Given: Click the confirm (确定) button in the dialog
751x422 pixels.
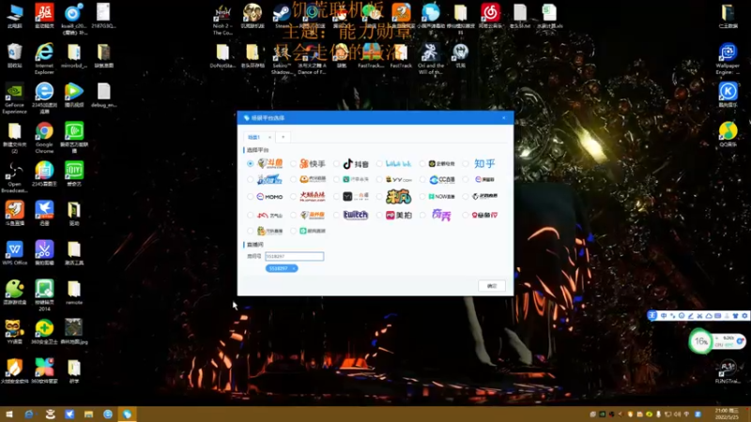Looking at the screenshot, I should pyautogui.click(x=492, y=286).
